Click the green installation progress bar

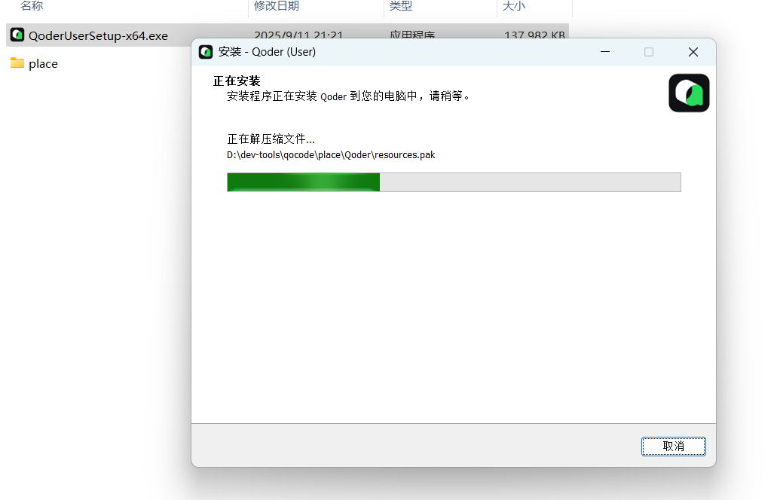coord(454,182)
